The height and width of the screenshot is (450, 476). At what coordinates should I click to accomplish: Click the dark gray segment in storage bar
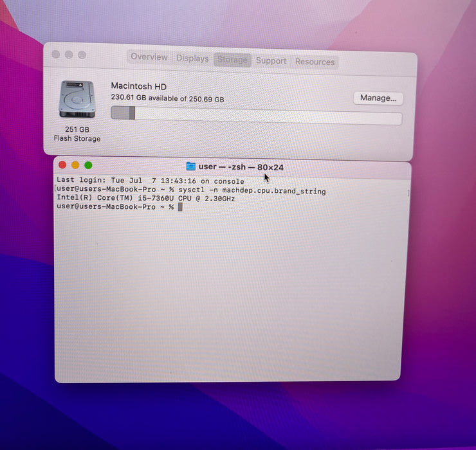(132, 113)
